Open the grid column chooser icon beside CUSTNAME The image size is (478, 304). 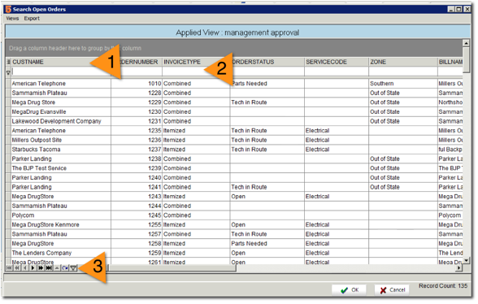[8, 62]
